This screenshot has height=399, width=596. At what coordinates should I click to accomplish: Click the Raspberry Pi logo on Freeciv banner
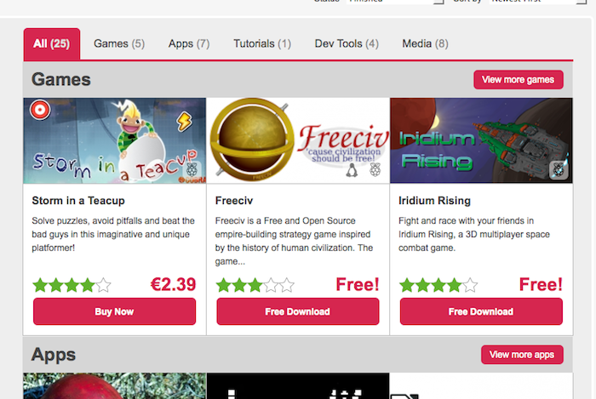[x=375, y=169]
